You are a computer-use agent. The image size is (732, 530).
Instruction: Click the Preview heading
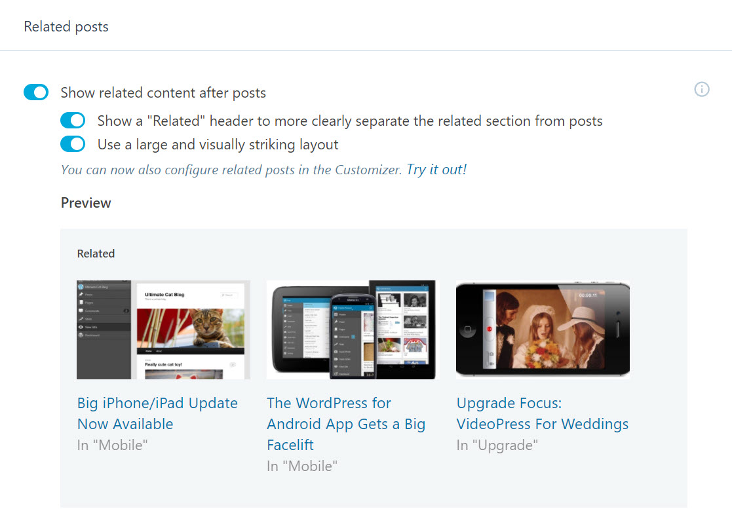tap(86, 203)
